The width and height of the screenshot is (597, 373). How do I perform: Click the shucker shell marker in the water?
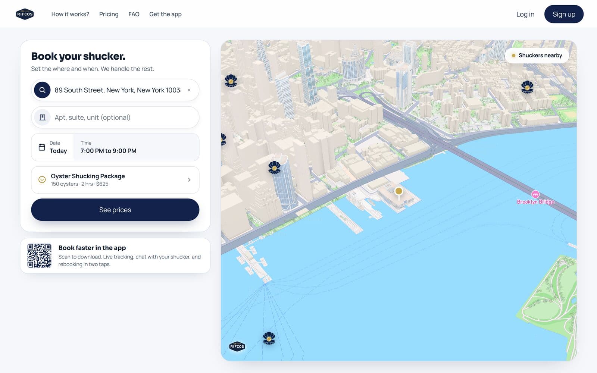(269, 338)
